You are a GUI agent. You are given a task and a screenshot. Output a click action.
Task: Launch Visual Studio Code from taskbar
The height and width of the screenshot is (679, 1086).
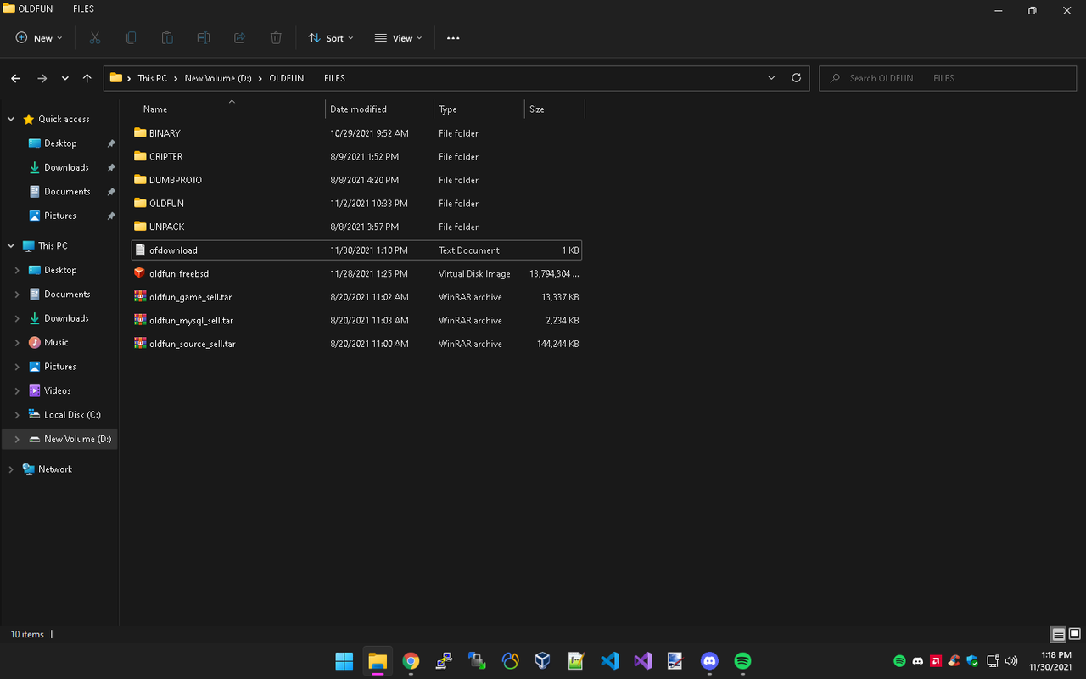[610, 660]
